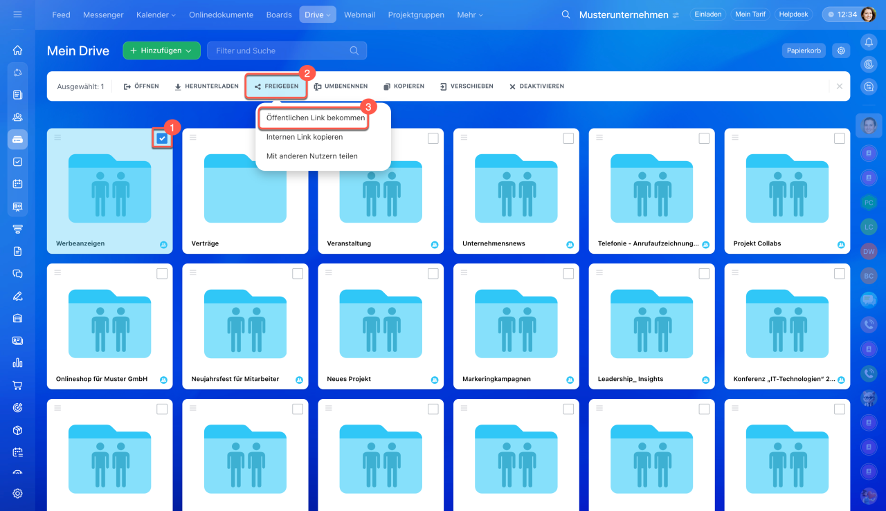Viewport: 886px width, 511px height.
Task: Click the Einladen button
Action: click(x=708, y=15)
